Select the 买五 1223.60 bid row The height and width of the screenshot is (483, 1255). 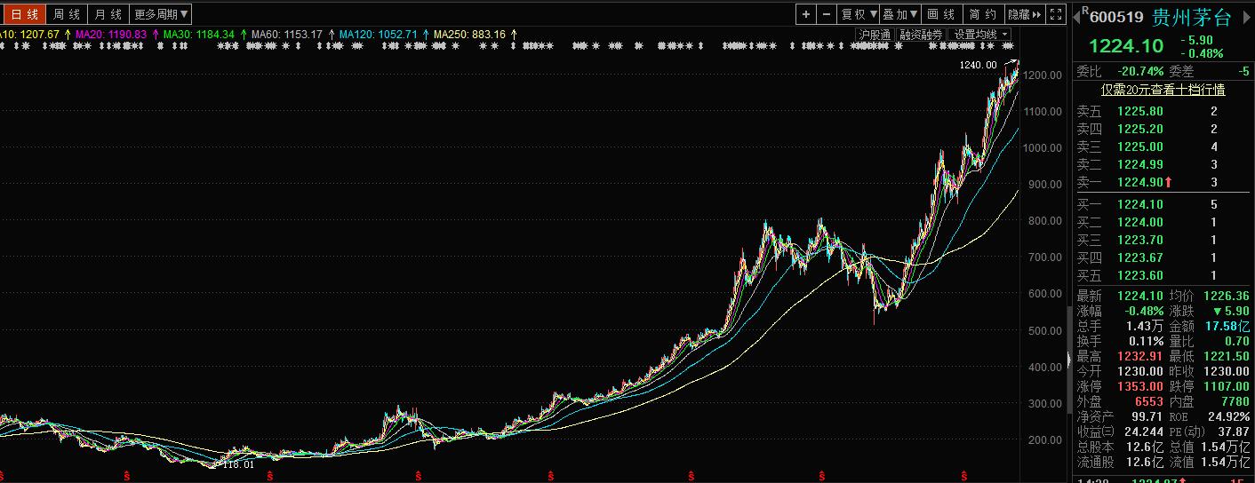(x=1163, y=275)
